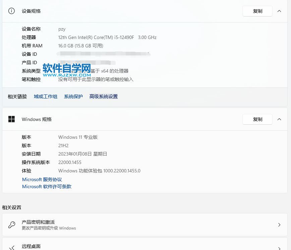Open the 系统保护 link

[73, 96]
